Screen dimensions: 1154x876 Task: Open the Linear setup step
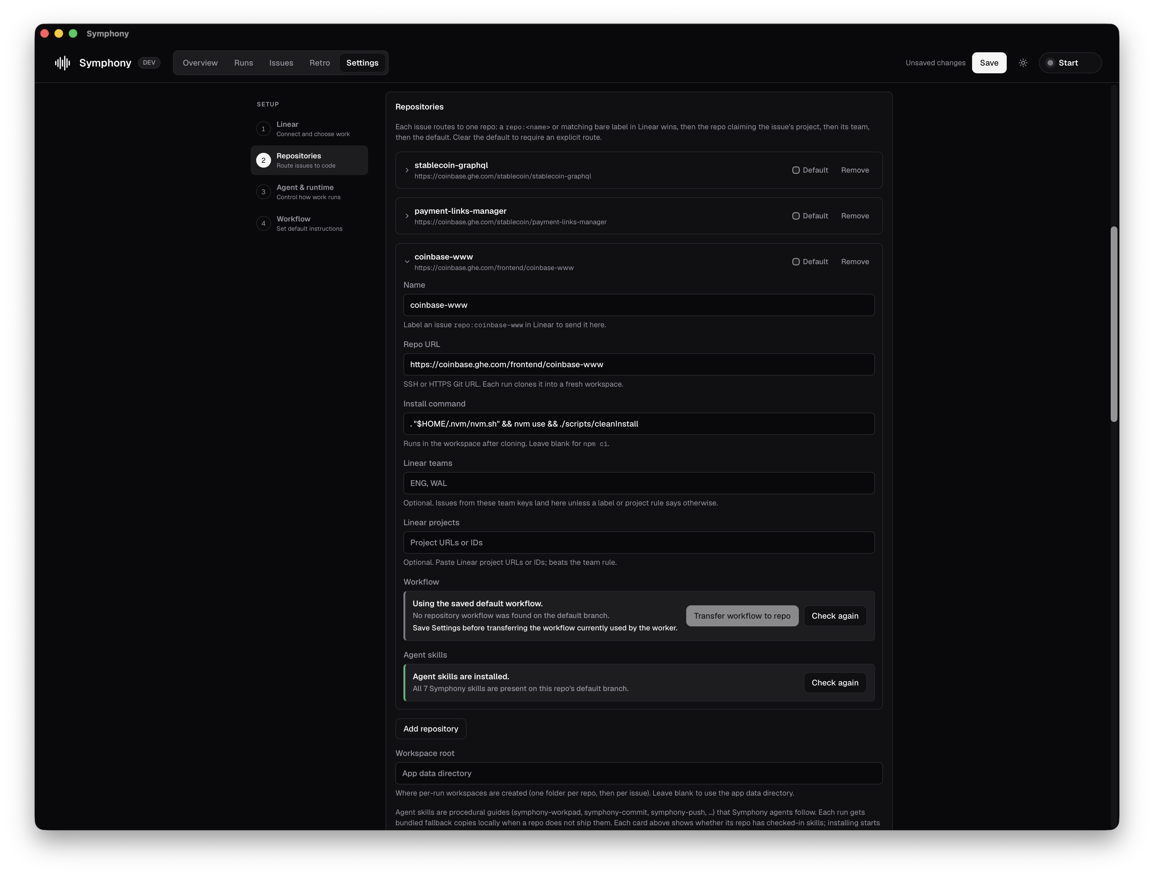[309, 129]
